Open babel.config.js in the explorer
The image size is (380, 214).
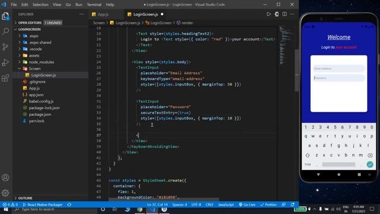tap(41, 101)
